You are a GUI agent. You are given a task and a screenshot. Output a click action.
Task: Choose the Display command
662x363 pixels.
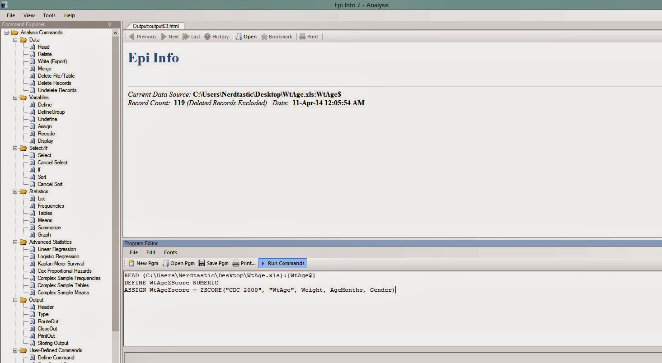click(46, 141)
